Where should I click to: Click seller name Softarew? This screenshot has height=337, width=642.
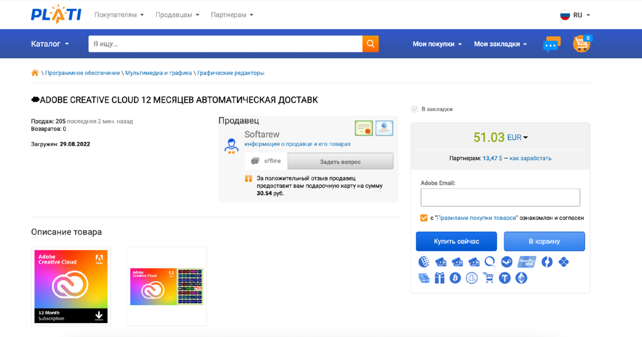[262, 134]
